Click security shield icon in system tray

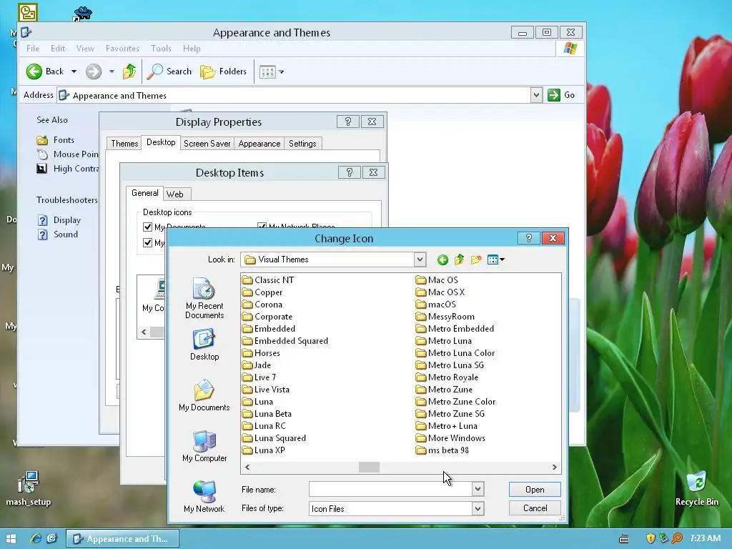point(651,538)
